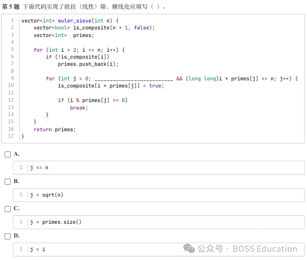Click the question title '第 5 题'

point(11,7)
